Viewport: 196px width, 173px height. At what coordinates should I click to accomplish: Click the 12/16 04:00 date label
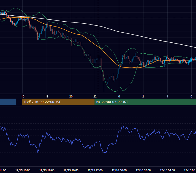[167, 170]
